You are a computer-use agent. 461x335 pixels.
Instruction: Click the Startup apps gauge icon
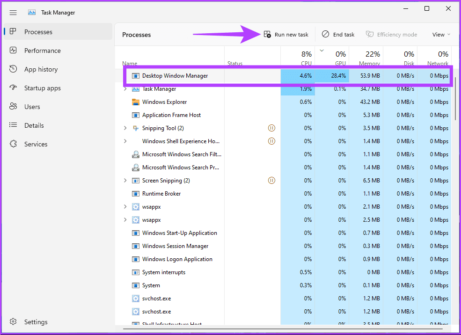(x=13, y=88)
